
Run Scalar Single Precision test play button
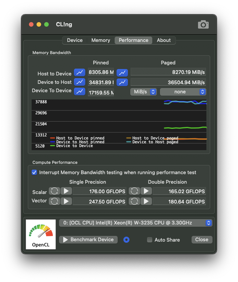[x=66, y=191]
